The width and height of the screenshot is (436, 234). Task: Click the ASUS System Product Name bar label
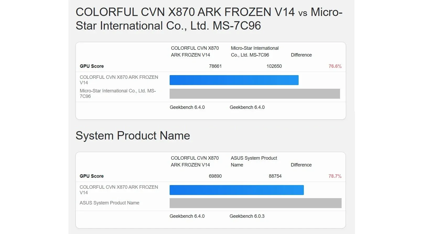click(110, 203)
